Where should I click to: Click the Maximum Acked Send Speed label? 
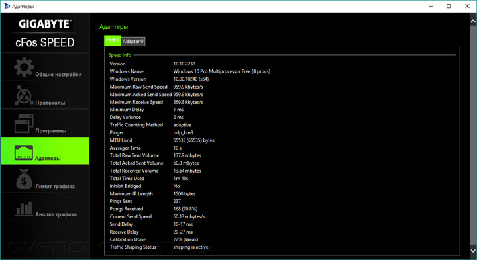(x=140, y=94)
